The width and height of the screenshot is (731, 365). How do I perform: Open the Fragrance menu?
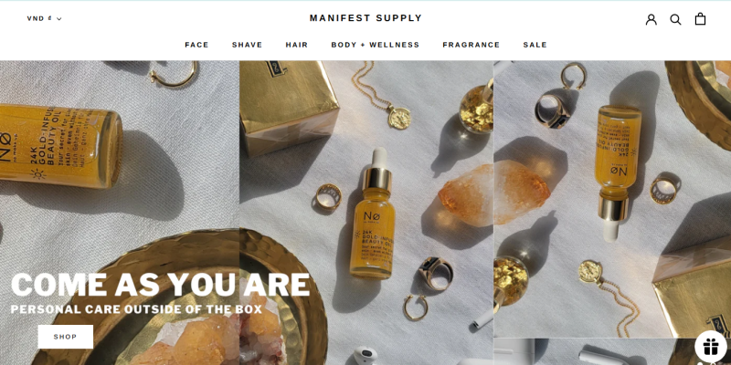coord(471,45)
